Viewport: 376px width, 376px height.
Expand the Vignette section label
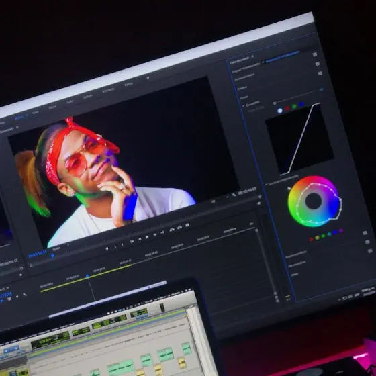pyautogui.click(x=295, y=275)
